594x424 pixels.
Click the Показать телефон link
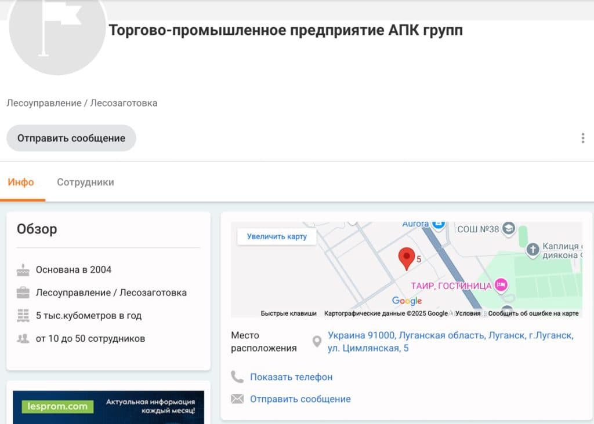click(291, 377)
